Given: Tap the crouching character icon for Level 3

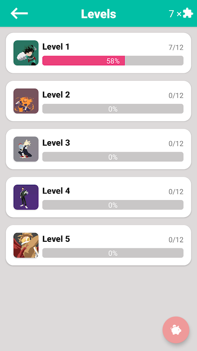Looking at the screenshot, I should [26, 149].
